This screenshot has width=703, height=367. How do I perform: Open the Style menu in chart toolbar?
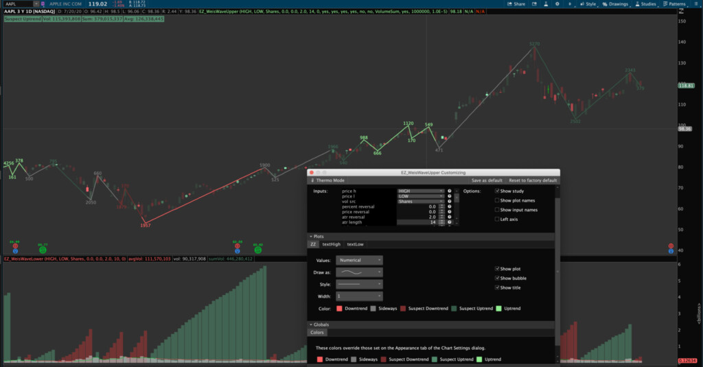[x=587, y=4]
